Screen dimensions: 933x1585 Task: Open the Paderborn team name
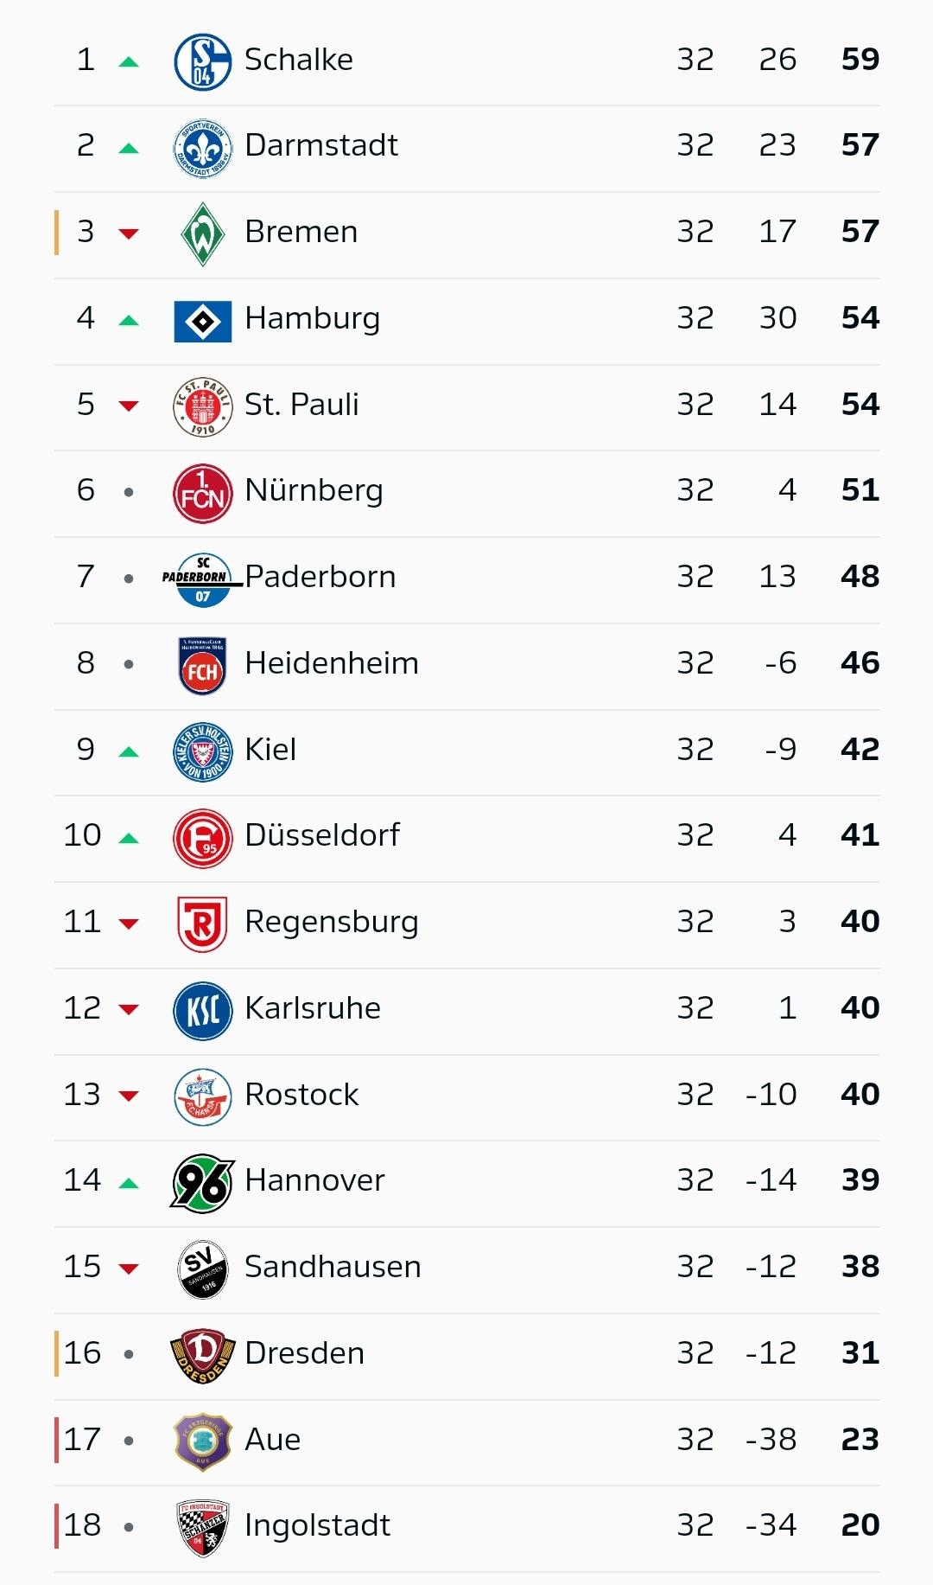[321, 577]
